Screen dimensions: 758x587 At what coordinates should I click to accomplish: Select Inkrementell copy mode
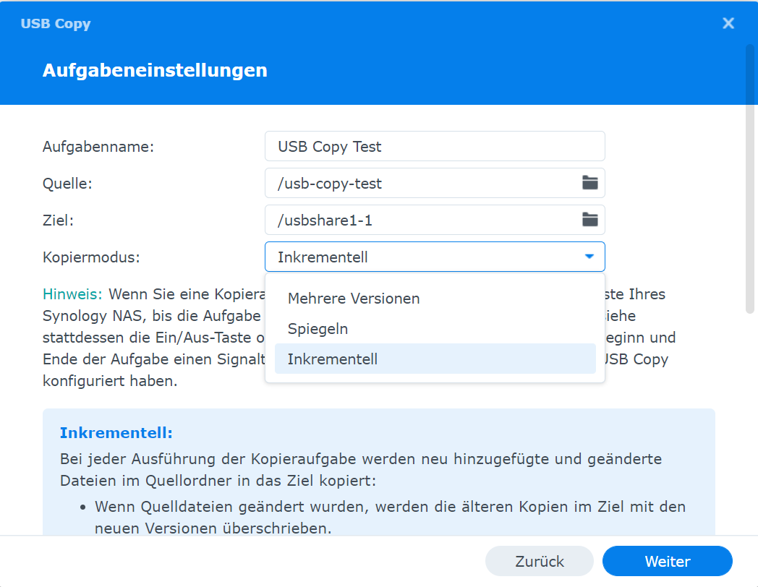[x=332, y=359]
